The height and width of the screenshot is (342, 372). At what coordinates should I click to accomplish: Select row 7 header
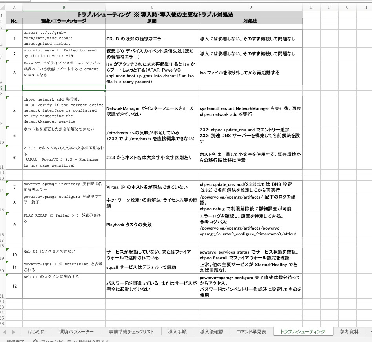2,88
